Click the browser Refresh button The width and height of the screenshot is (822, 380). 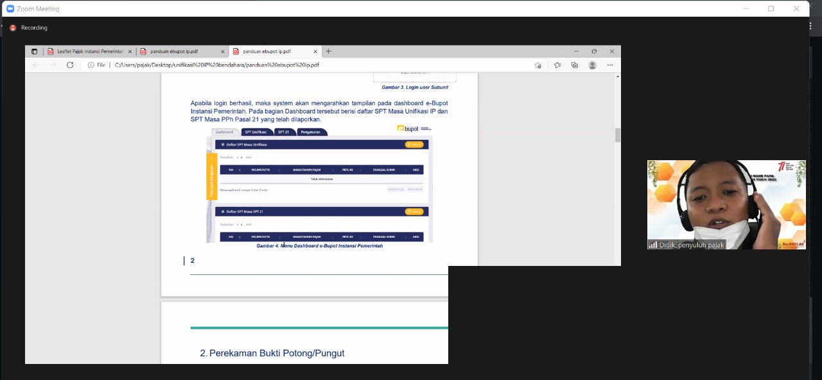(70, 65)
